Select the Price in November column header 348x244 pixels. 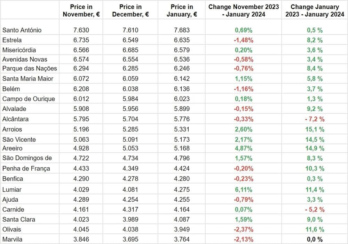pos(81,10)
